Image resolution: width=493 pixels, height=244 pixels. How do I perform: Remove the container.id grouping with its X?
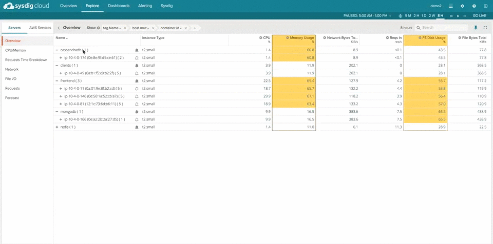[186, 28]
